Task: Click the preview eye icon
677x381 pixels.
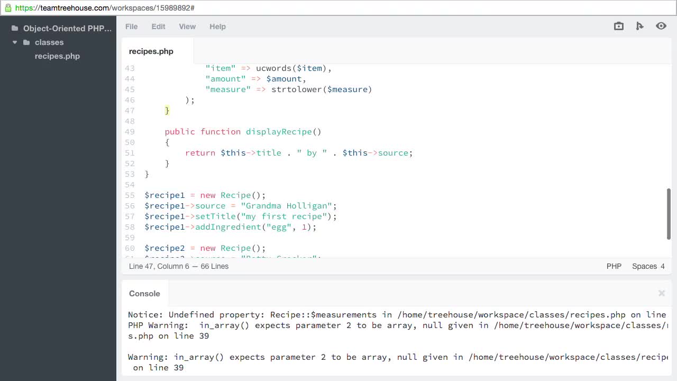Action: pos(661,26)
